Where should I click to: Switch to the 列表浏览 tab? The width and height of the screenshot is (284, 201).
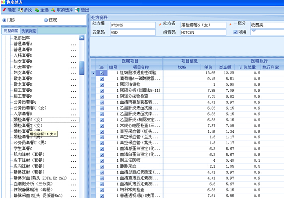29,31
